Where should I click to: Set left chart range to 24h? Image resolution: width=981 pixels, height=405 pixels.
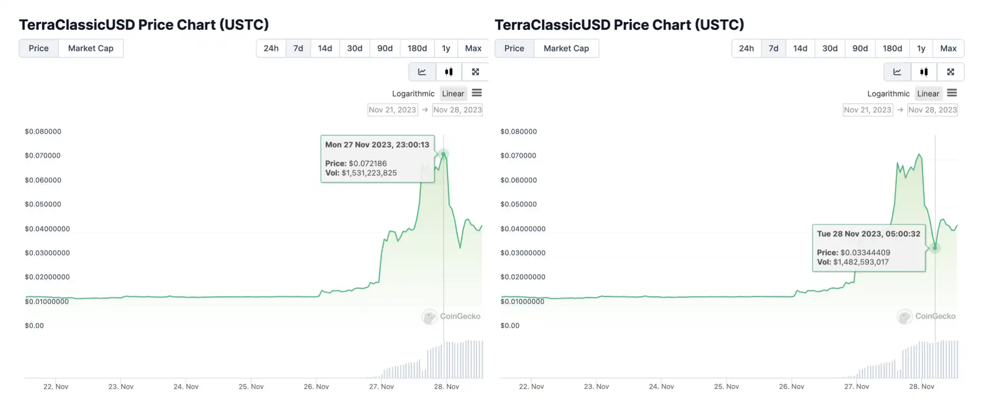click(x=271, y=49)
